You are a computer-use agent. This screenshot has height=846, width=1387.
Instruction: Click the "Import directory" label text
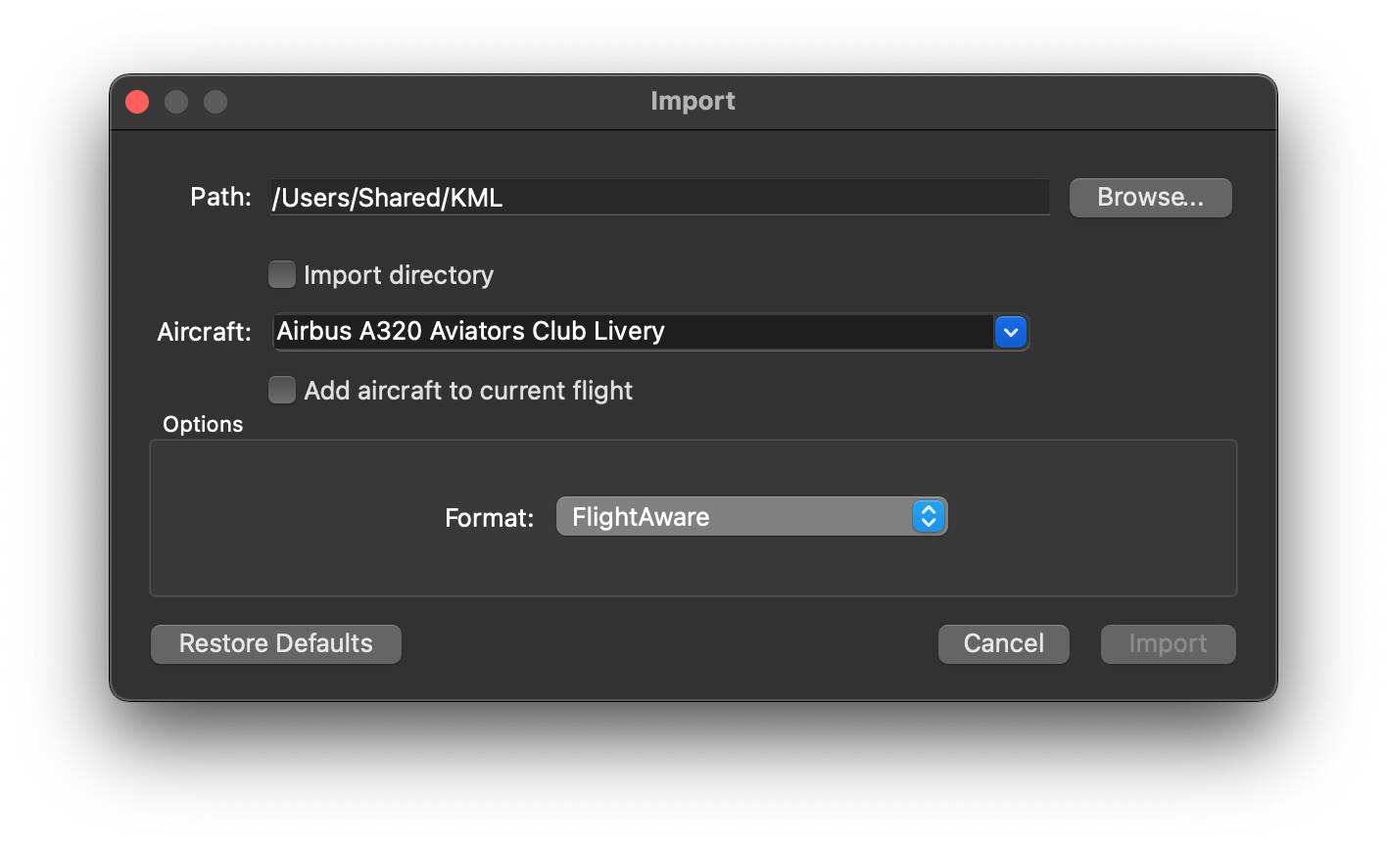coord(398,275)
